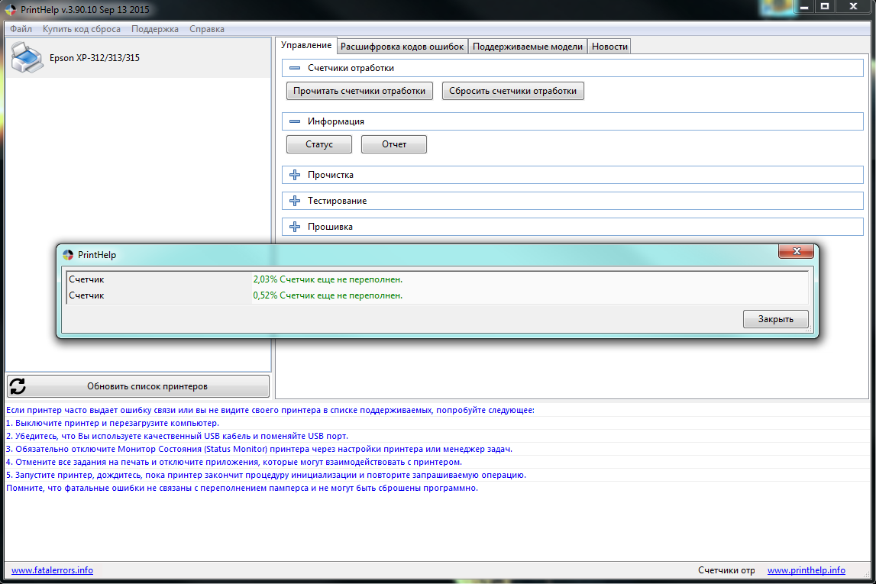Switch to Расшифровка кодов ошибок tab
This screenshot has height=584, width=876.
coord(402,47)
